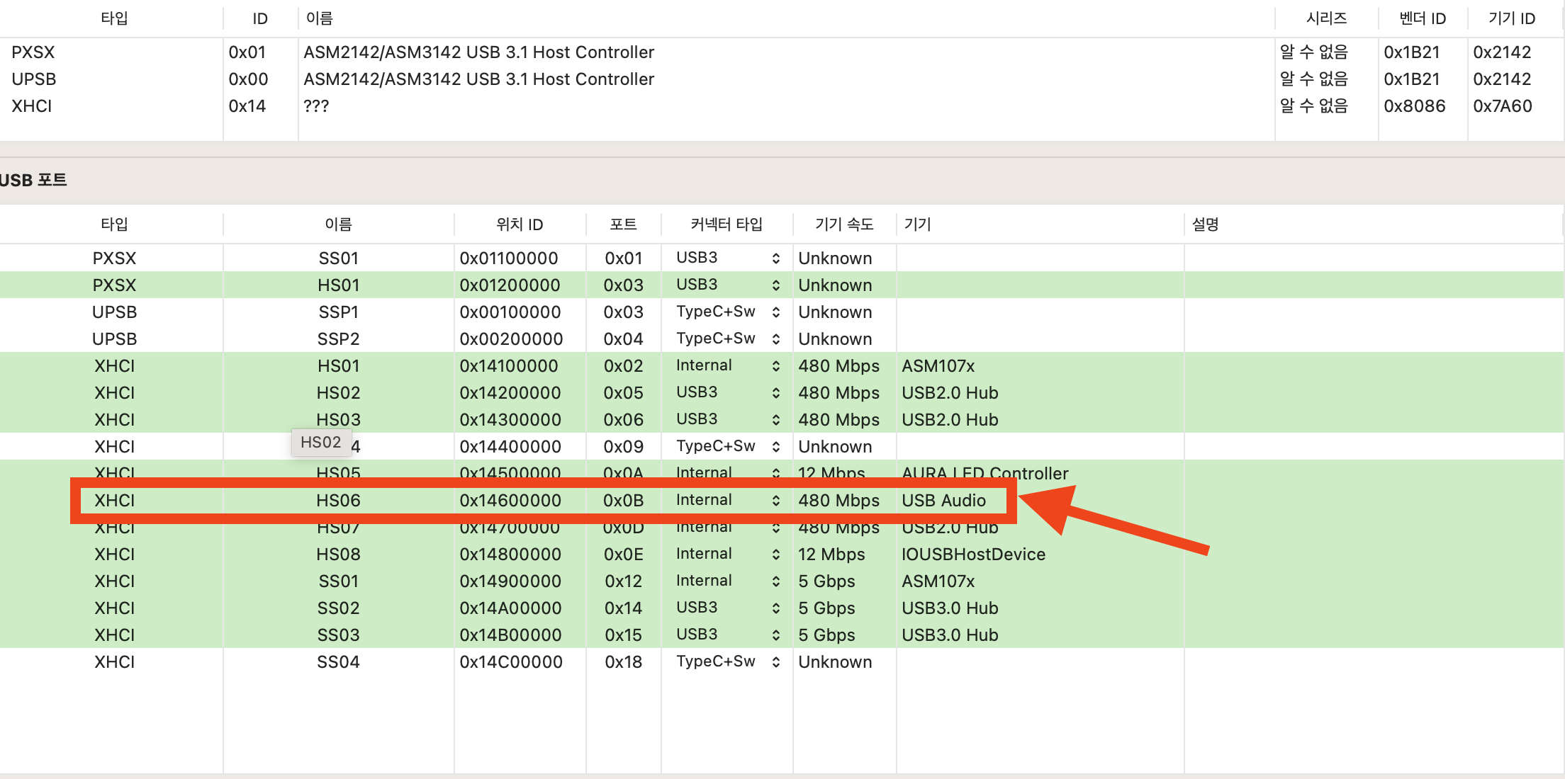The width and height of the screenshot is (1565, 779).
Task: Select device ID 0x7A60 cell
Action: coord(1503,106)
